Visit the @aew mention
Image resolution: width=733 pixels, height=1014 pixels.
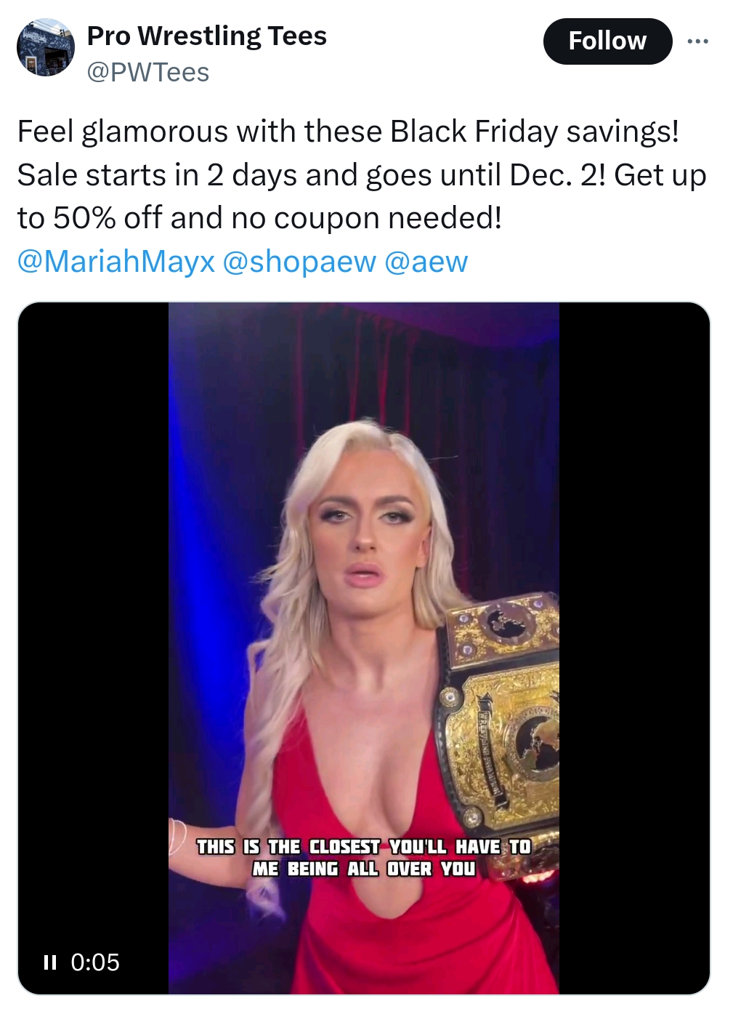[426, 262]
